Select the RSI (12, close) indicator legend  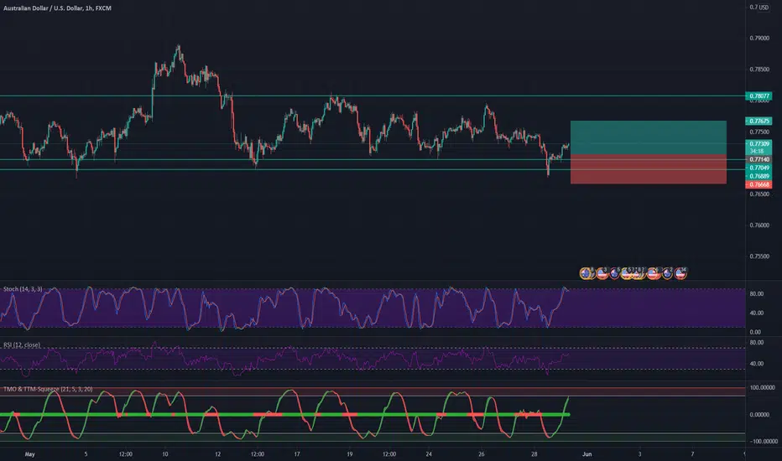coord(22,344)
